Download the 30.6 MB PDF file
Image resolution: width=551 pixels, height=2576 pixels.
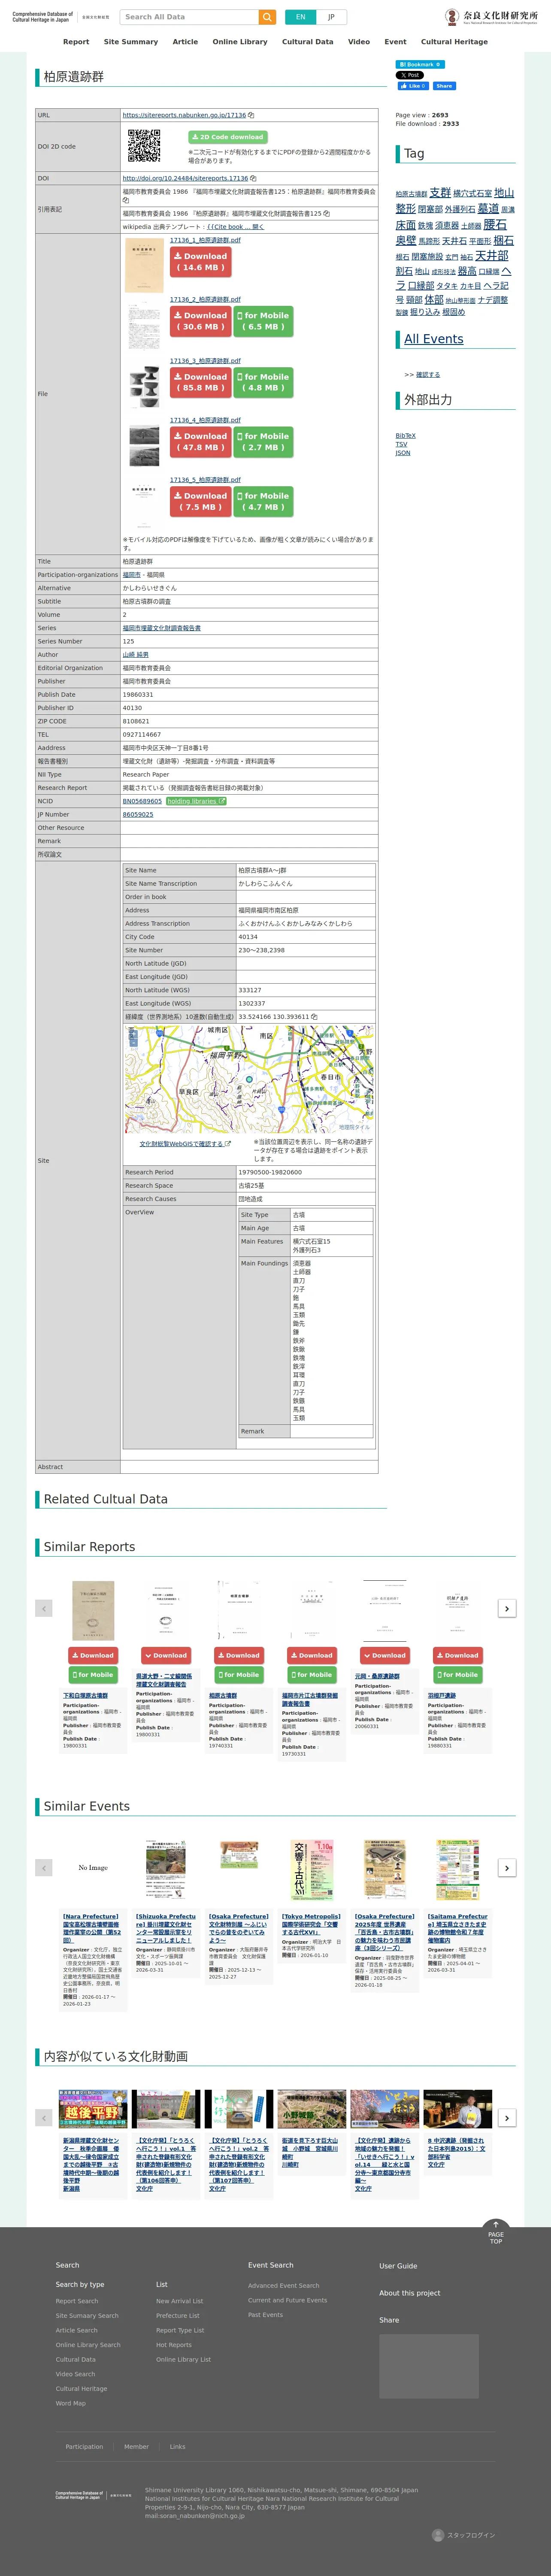pos(201,321)
